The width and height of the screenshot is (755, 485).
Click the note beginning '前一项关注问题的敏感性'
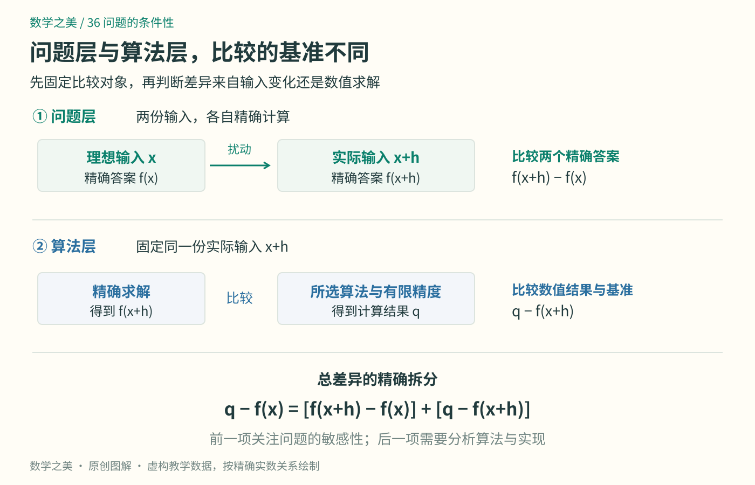(377, 439)
